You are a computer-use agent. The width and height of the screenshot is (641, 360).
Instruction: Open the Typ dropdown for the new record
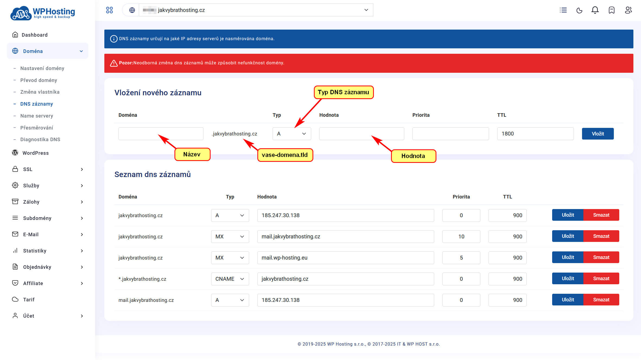click(291, 134)
